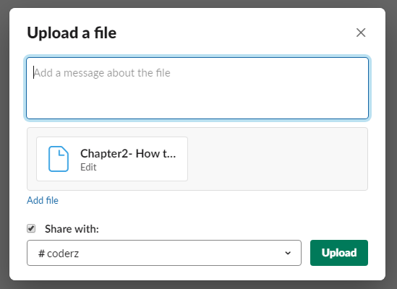
Task: Uncheck the Share with checkbox
Action: click(x=31, y=228)
